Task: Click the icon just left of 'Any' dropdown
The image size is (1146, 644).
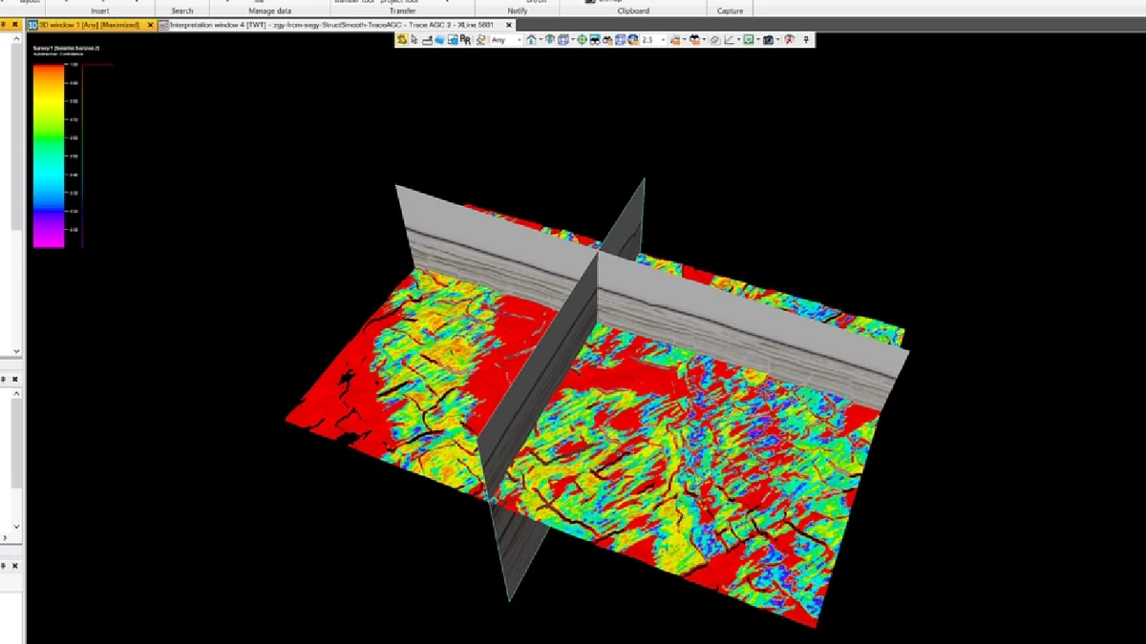Action: tap(481, 40)
